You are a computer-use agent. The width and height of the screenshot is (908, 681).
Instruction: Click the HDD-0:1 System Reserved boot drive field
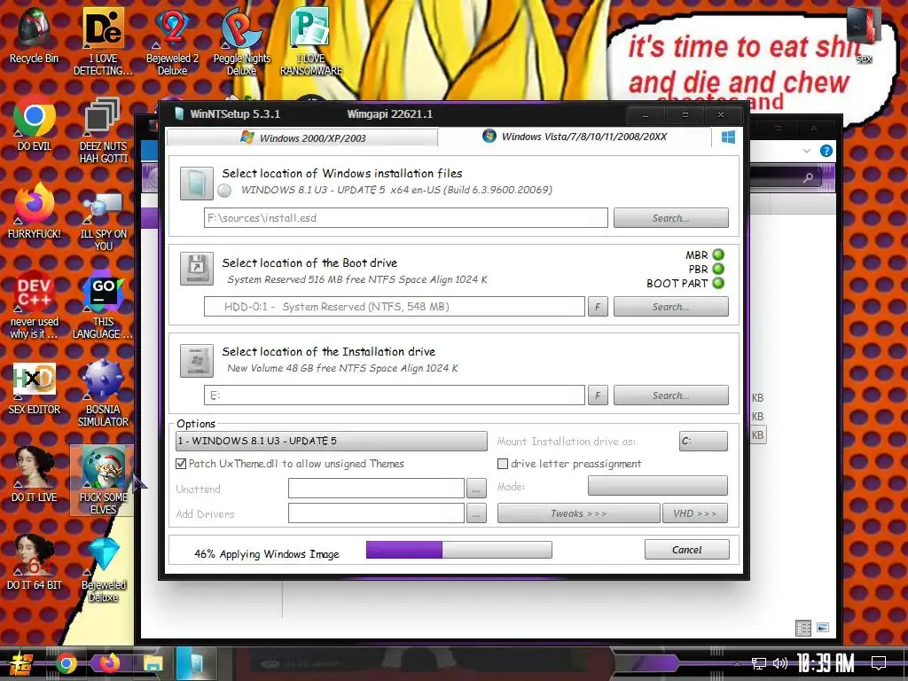coord(394,307)
